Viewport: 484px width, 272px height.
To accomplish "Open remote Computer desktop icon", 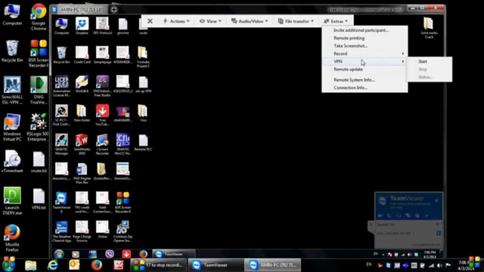I will point(62,26).
